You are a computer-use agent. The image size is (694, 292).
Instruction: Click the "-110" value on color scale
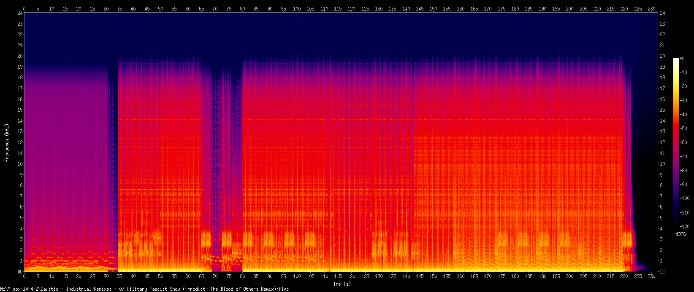685,213
